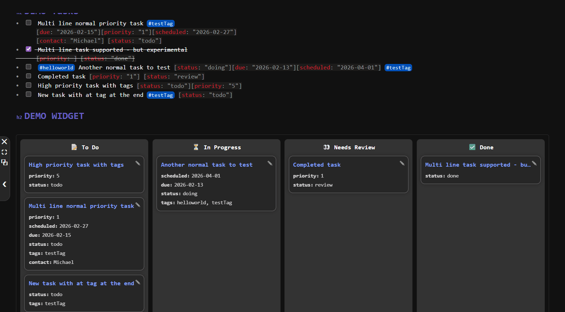Click pencil icon on 'Another normal task to test' card
Viewport: 565px width, 312px height.
(x=270, y=163)
